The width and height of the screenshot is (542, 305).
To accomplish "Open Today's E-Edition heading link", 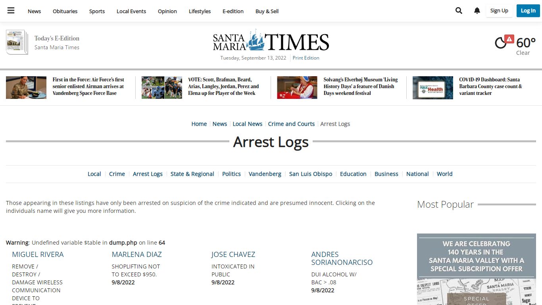I will (x=57, y=39).
